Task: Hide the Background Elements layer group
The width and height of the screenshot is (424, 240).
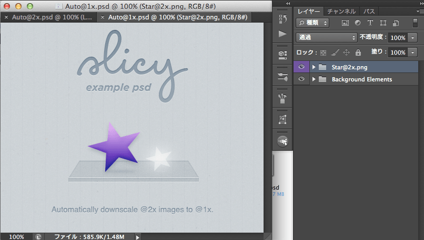Action: click(301, 79)
